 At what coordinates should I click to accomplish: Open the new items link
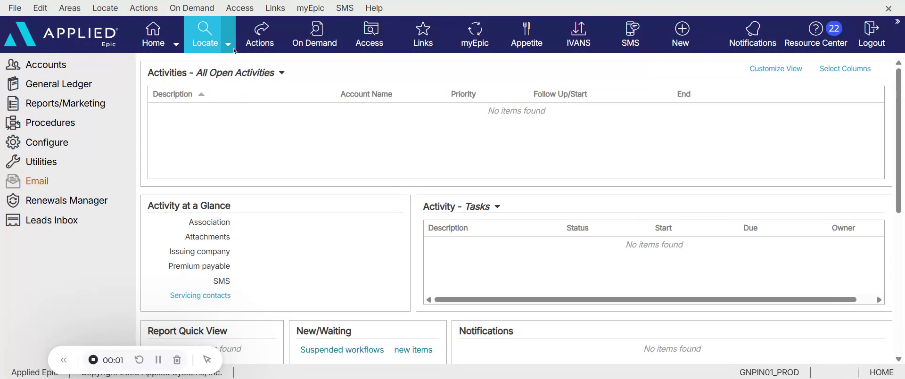[413, 350]
